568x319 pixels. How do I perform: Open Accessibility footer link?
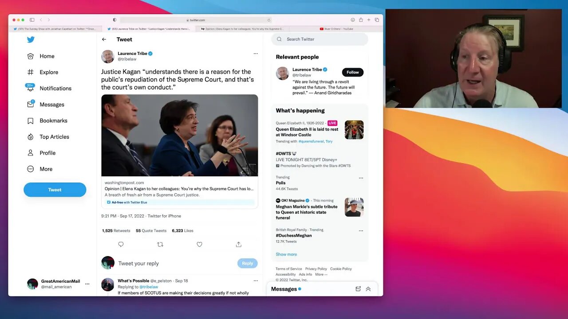coord(286,275)
